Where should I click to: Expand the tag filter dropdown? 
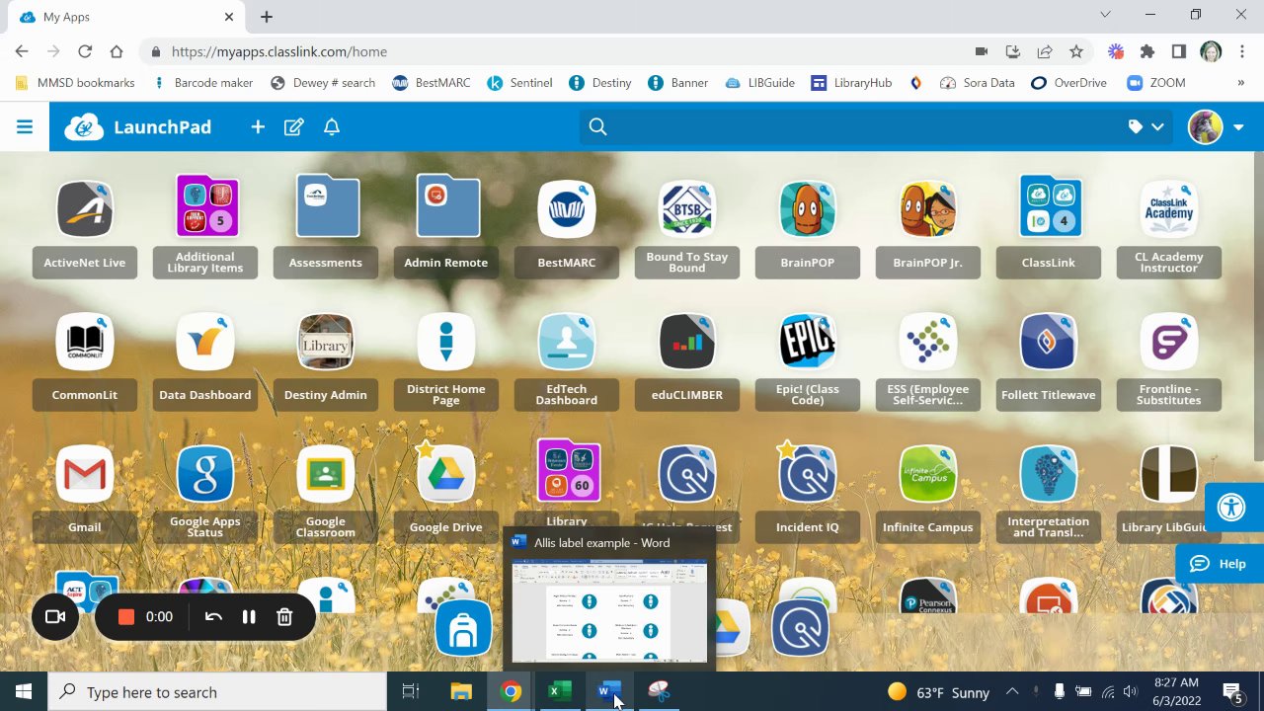pyautogui.click(x=1146, y=126)
